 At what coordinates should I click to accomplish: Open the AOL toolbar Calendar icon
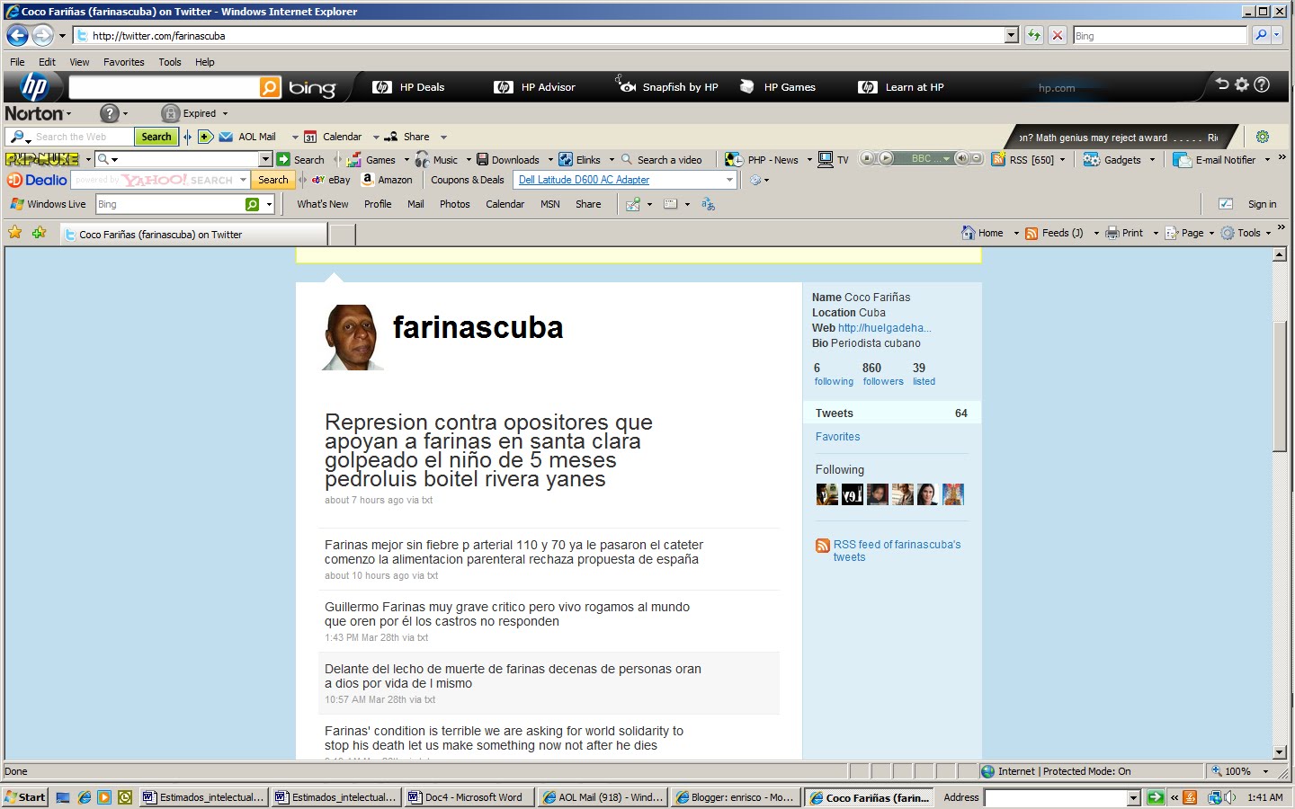point(310,137)
